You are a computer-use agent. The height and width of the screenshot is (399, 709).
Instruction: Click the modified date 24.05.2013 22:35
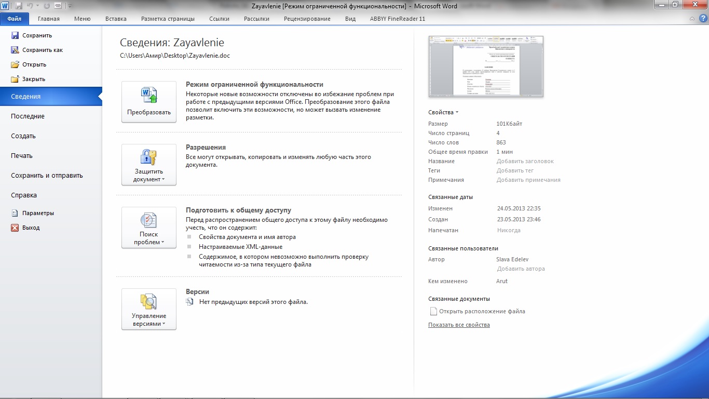[519, 208]
